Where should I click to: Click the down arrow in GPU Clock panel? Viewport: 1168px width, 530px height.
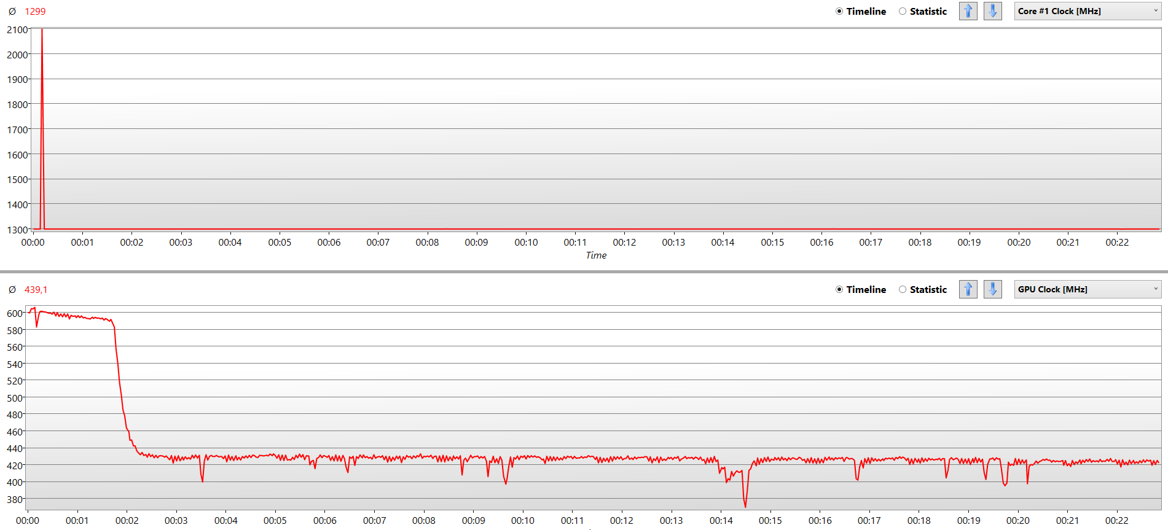tap(992, 289)
